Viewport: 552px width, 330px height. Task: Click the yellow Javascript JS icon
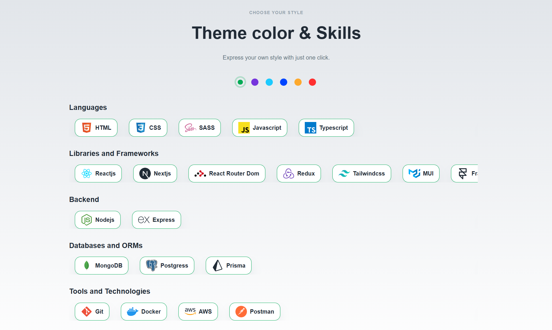(x=244, y=128)
